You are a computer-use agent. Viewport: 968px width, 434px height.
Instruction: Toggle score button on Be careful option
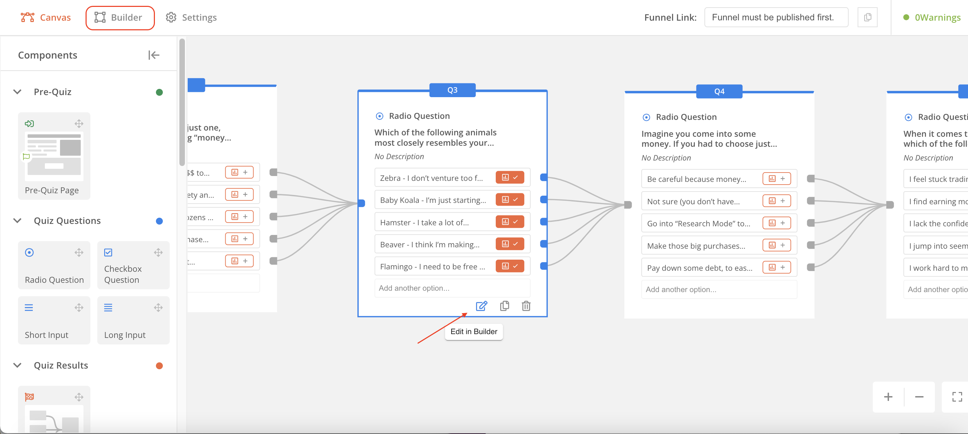click(776, 178)
